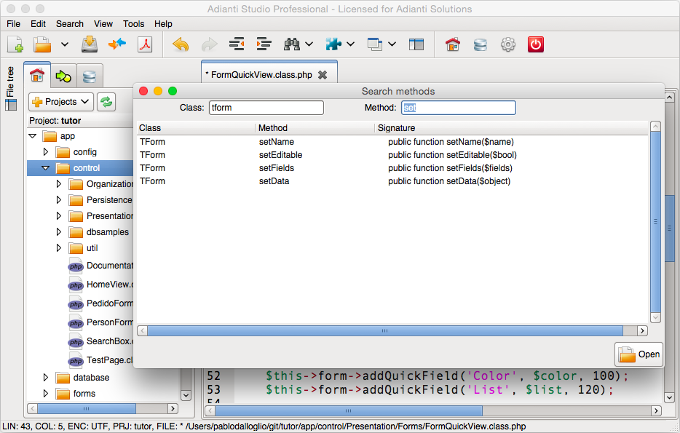The width and height of the screenshot is (680, 433).
Task: Open dropdown arrow beside the open folder icon
Action: (65, 44)
